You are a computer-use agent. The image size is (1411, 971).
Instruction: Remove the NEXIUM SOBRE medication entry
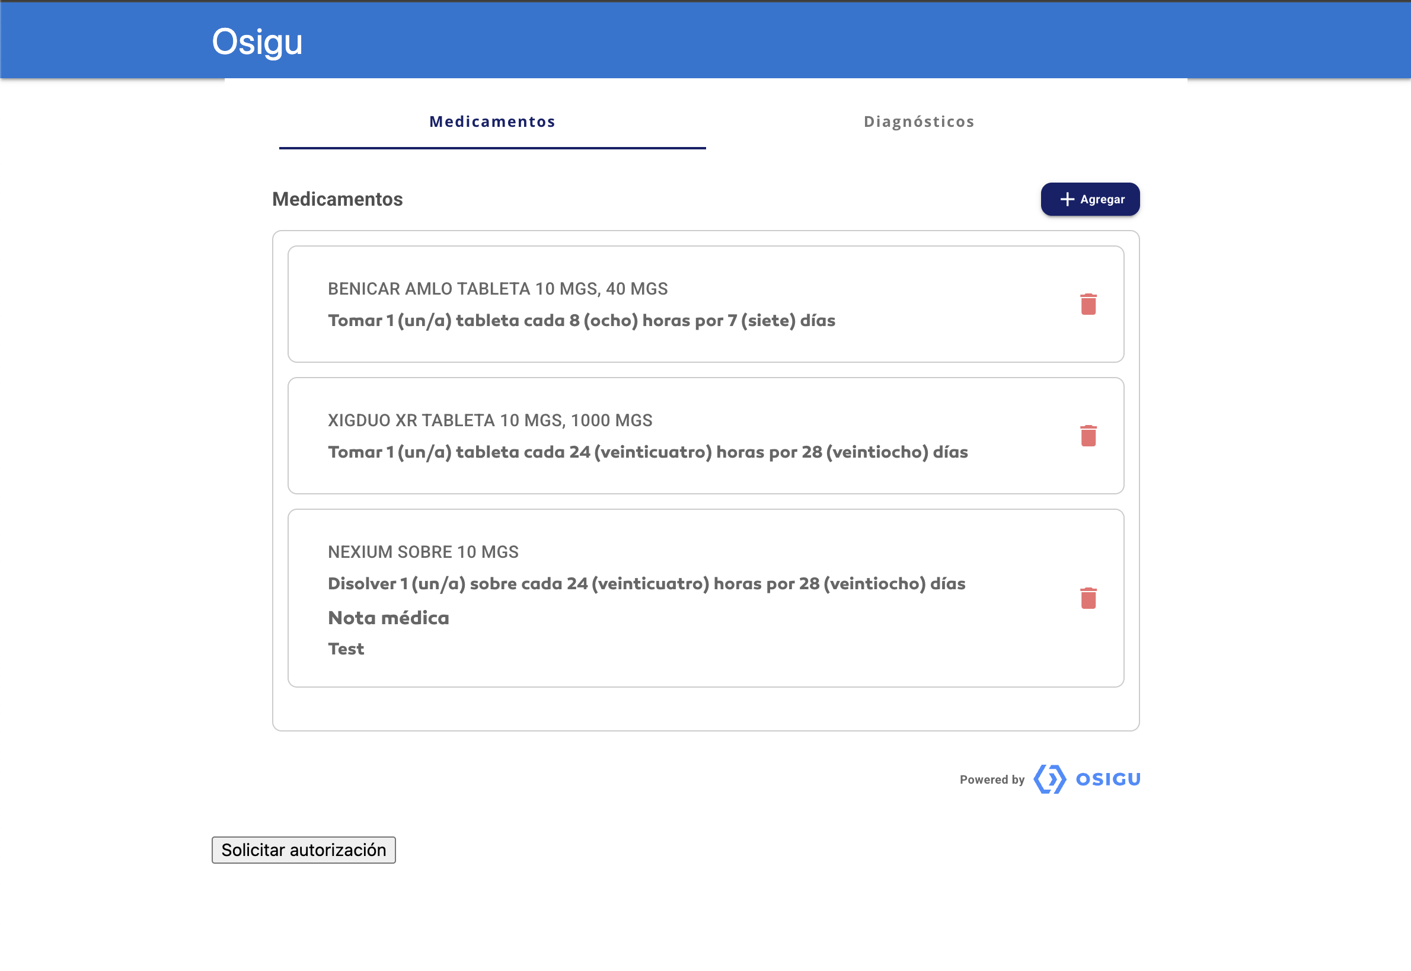[1088, 598]
